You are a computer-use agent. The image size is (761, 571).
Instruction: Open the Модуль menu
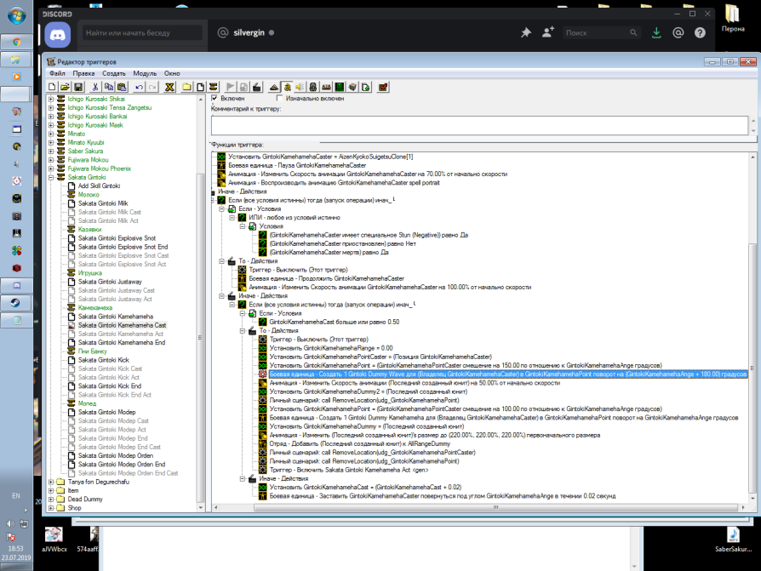point(145,74)
